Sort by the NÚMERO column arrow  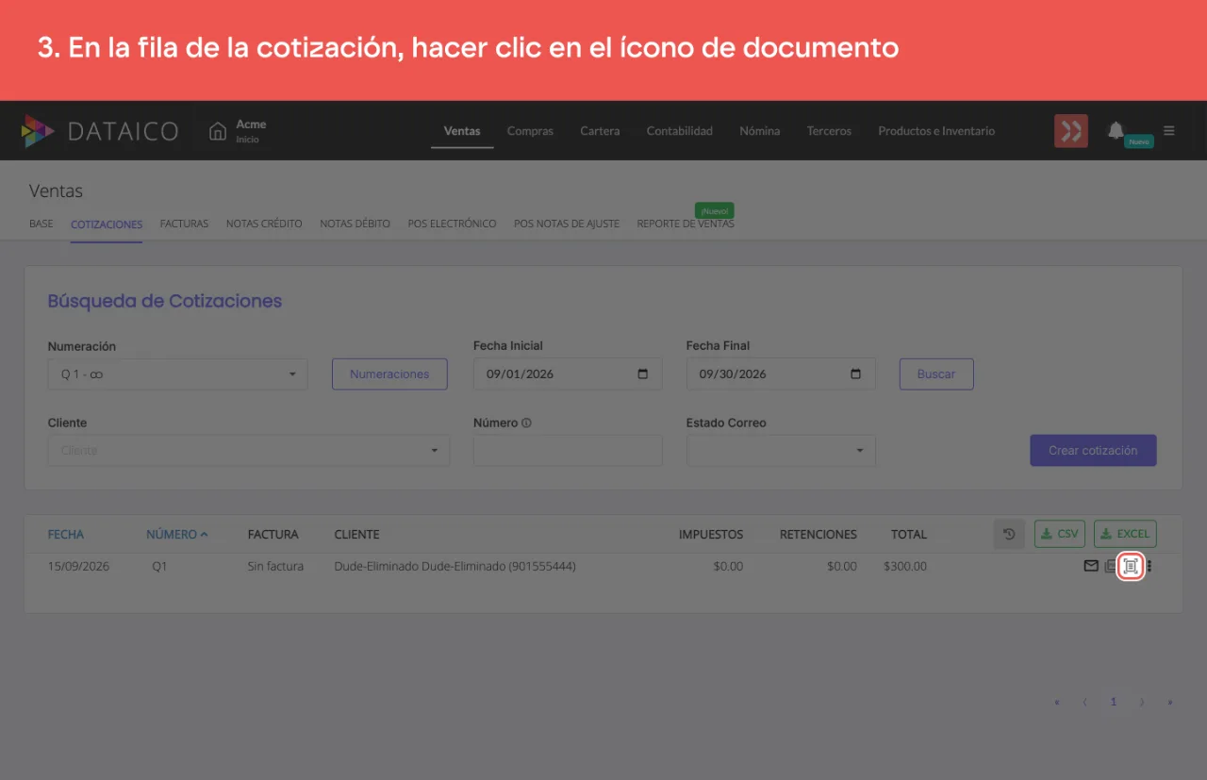(204, 534)
